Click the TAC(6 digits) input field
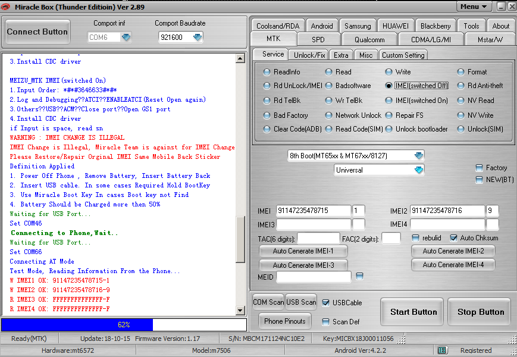 coord(318,239)
